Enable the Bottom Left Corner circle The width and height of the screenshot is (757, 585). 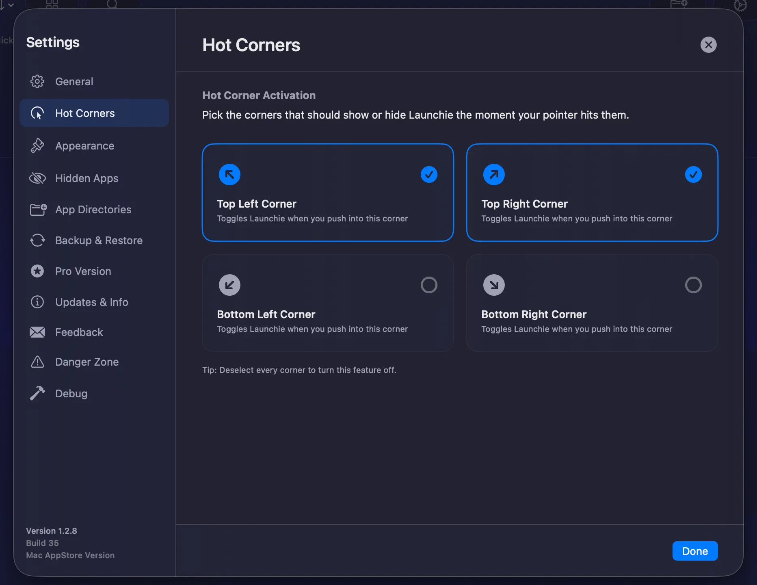coord(429,285)
